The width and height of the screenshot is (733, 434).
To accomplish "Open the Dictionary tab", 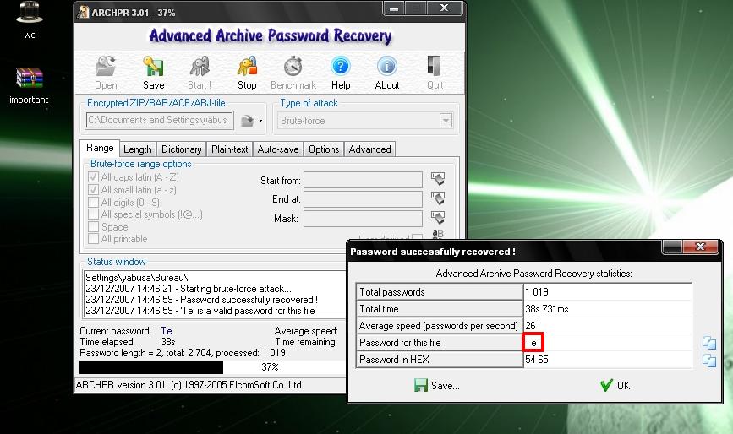I will click(182, 149).
